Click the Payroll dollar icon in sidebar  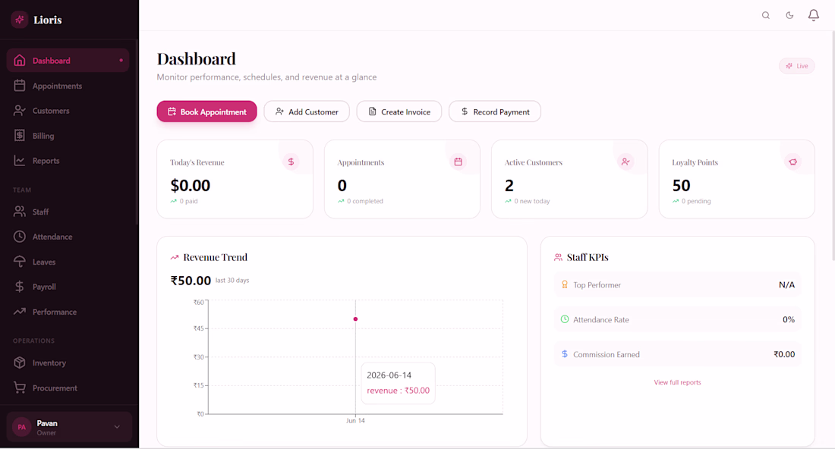pyautogui.click(x=20, y=287)
